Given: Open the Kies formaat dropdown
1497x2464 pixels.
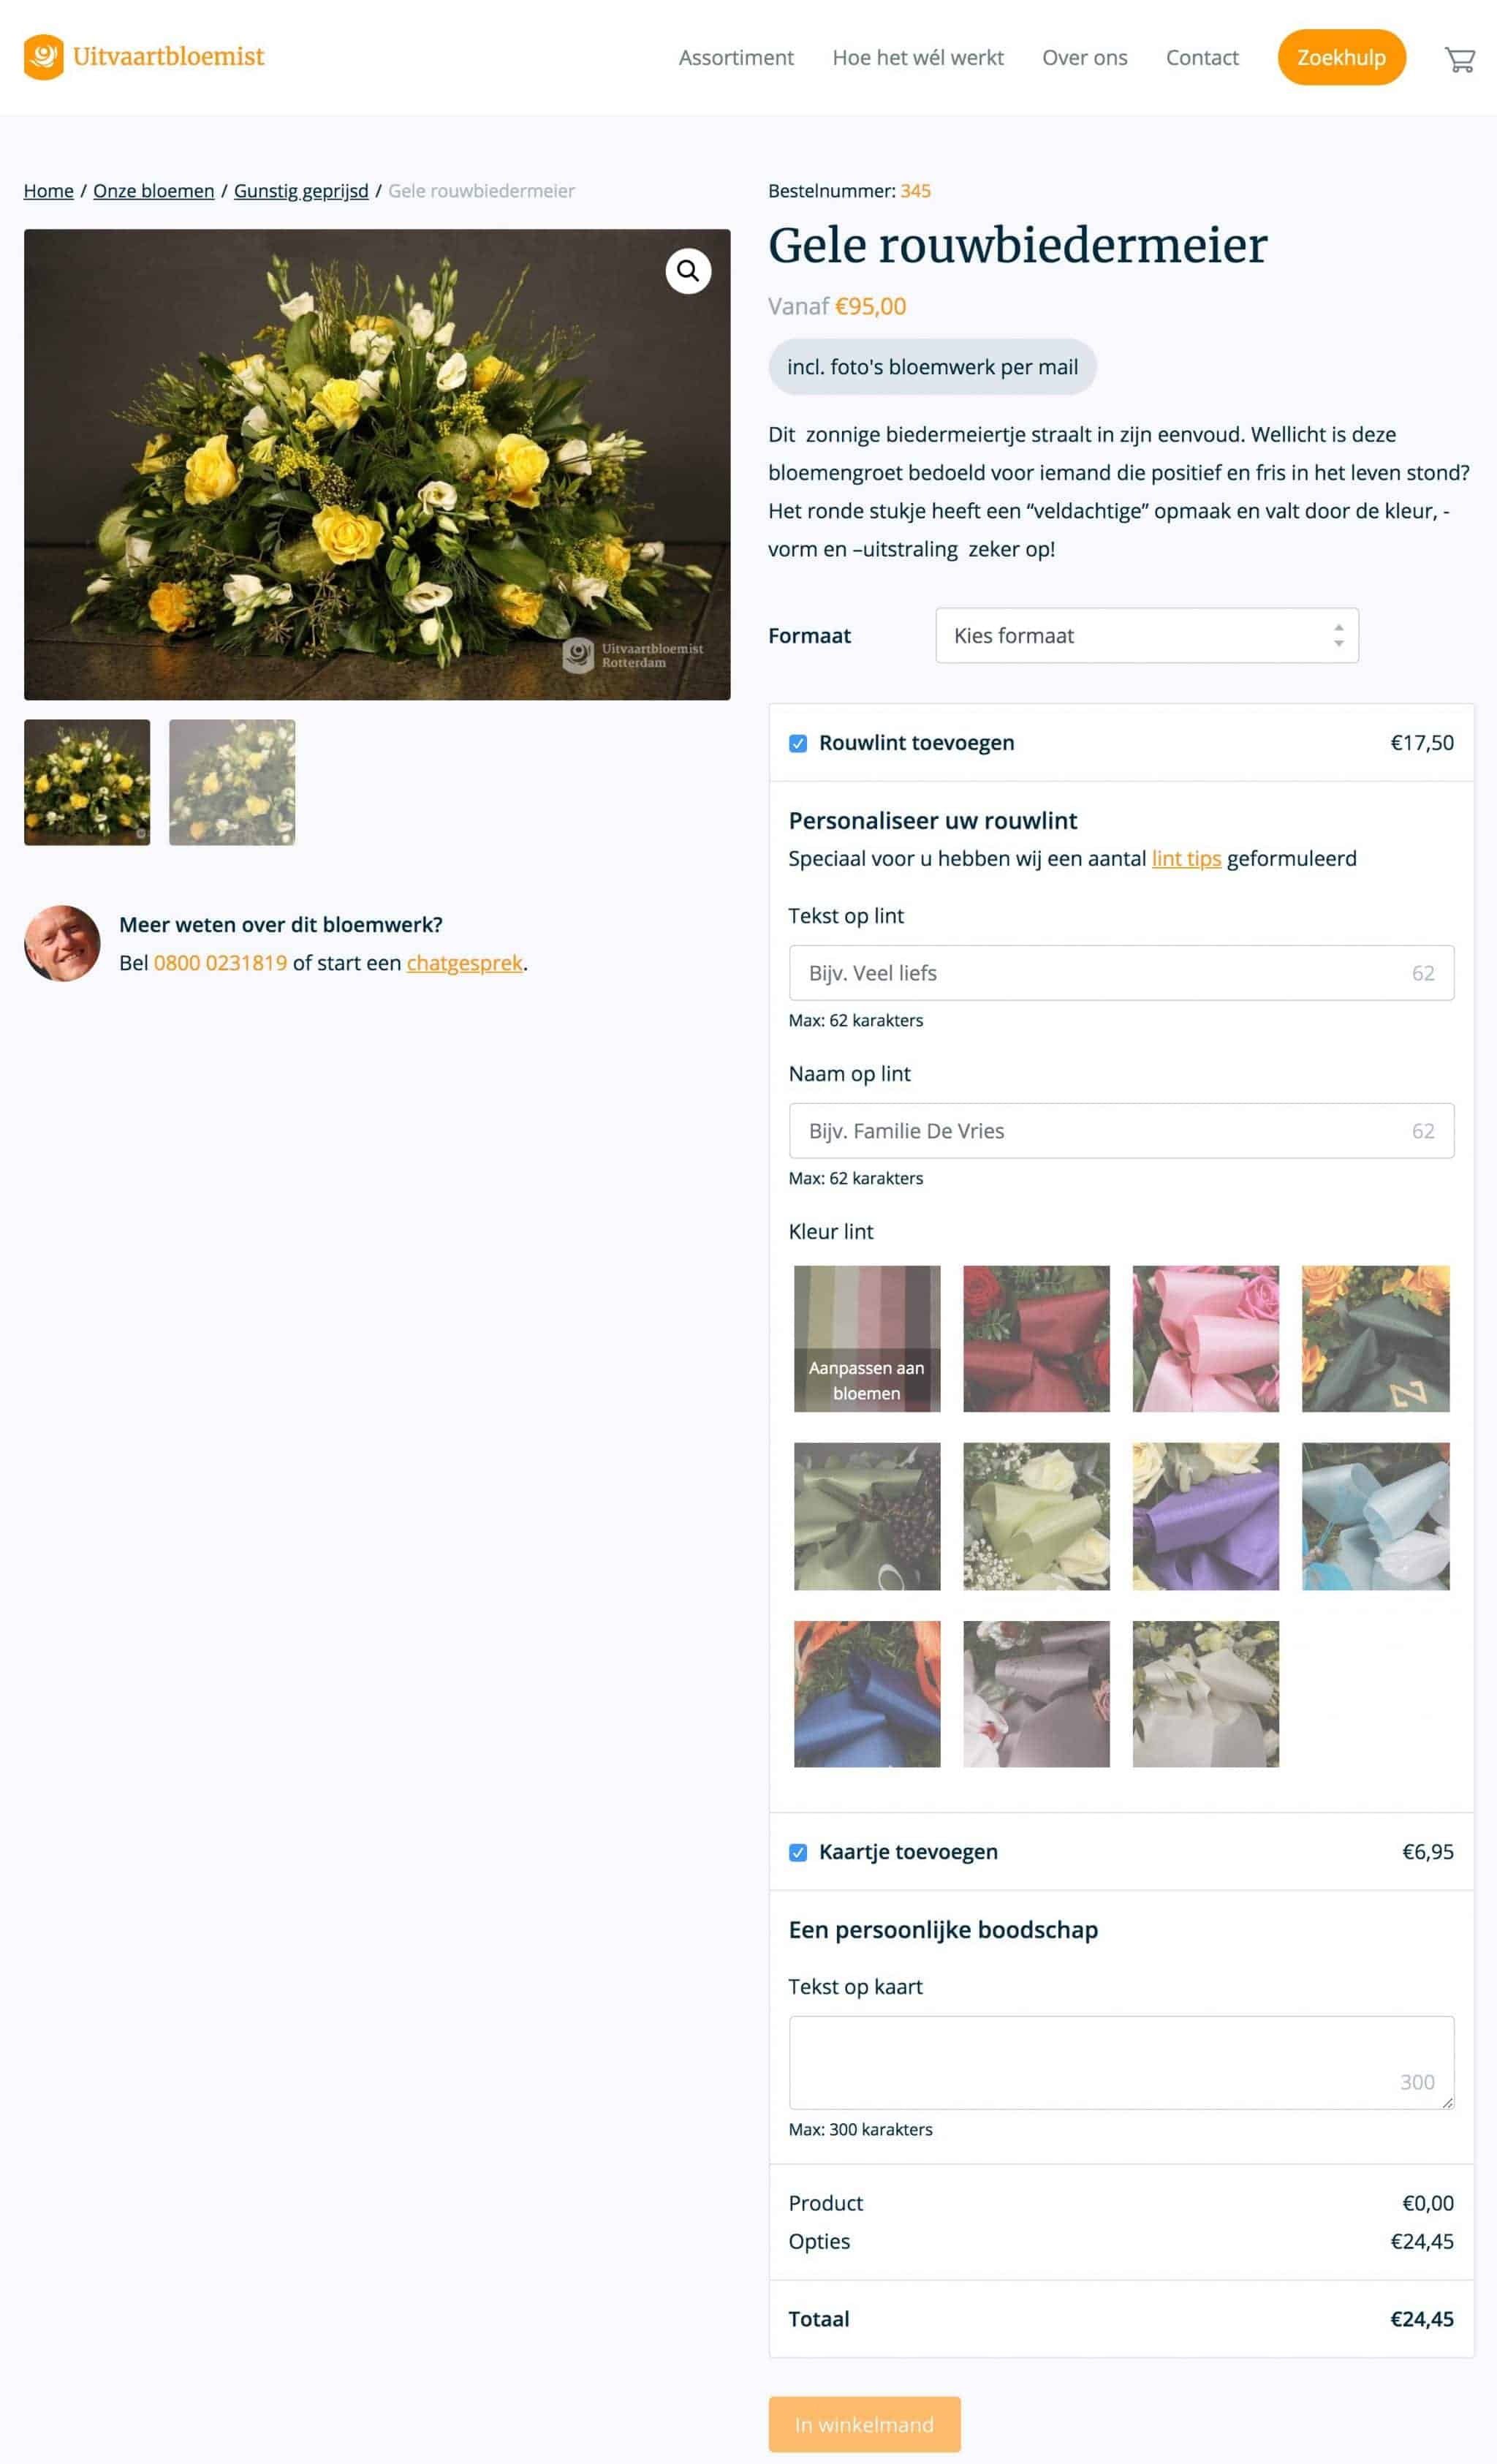Looking at the screenshot, I should pyautogui.click(x=1147, y=635).
